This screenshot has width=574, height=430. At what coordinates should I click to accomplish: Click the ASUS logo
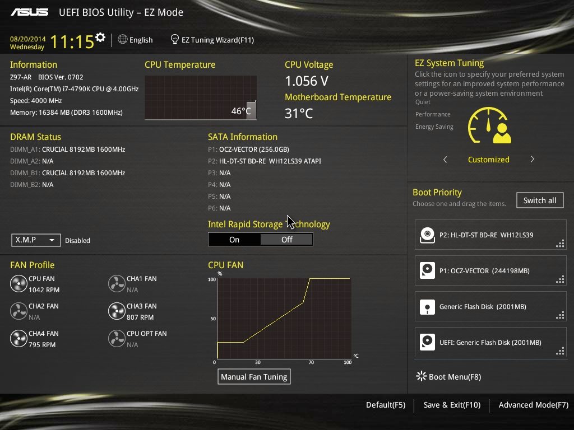[29, 12]
